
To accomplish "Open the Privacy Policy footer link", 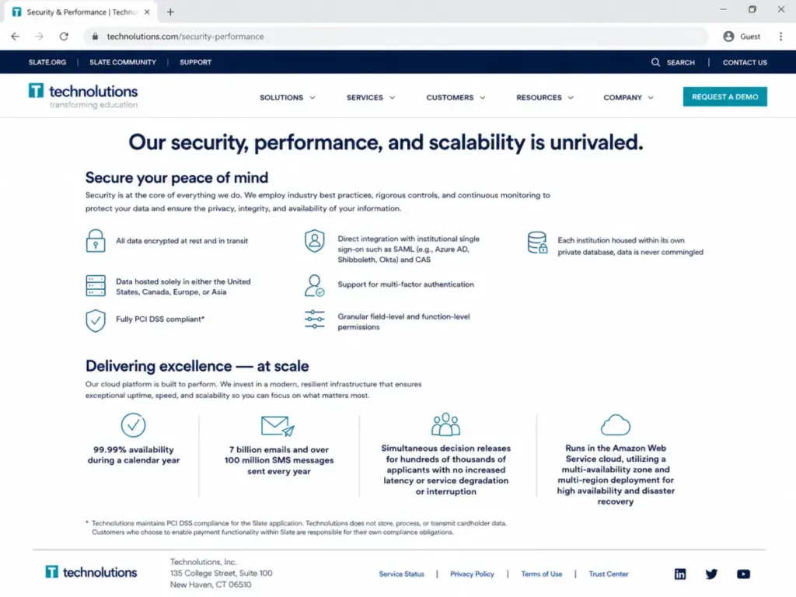I will [x=472, y=574].
